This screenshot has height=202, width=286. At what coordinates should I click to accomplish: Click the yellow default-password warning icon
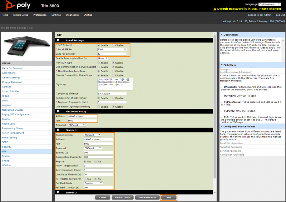215,9
